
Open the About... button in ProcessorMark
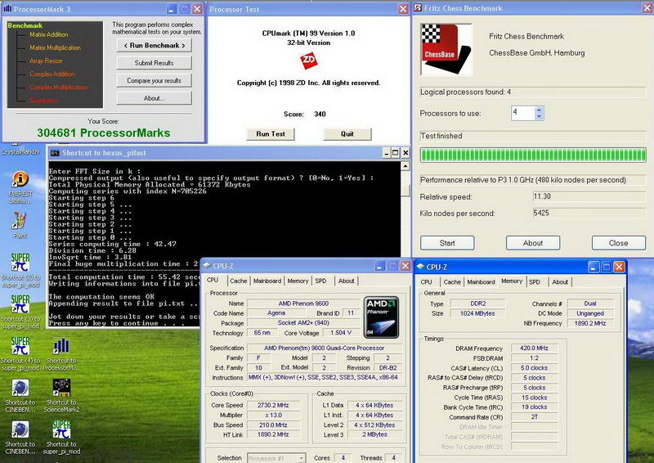[154, 98]
